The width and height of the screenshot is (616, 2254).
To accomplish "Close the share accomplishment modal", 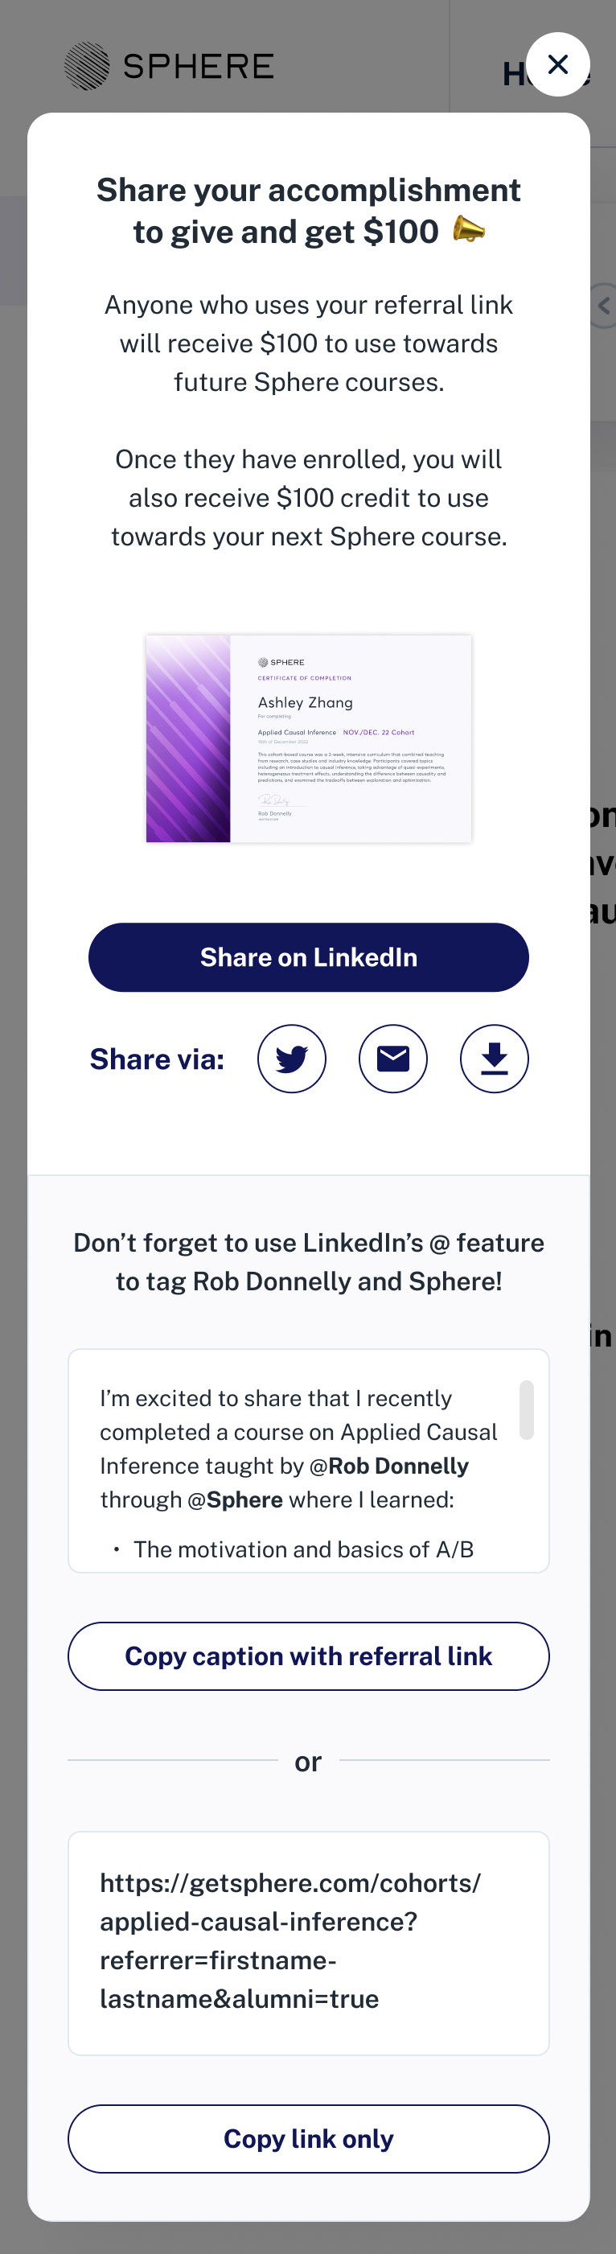I will pyautogui.click(x=557, y=64).
